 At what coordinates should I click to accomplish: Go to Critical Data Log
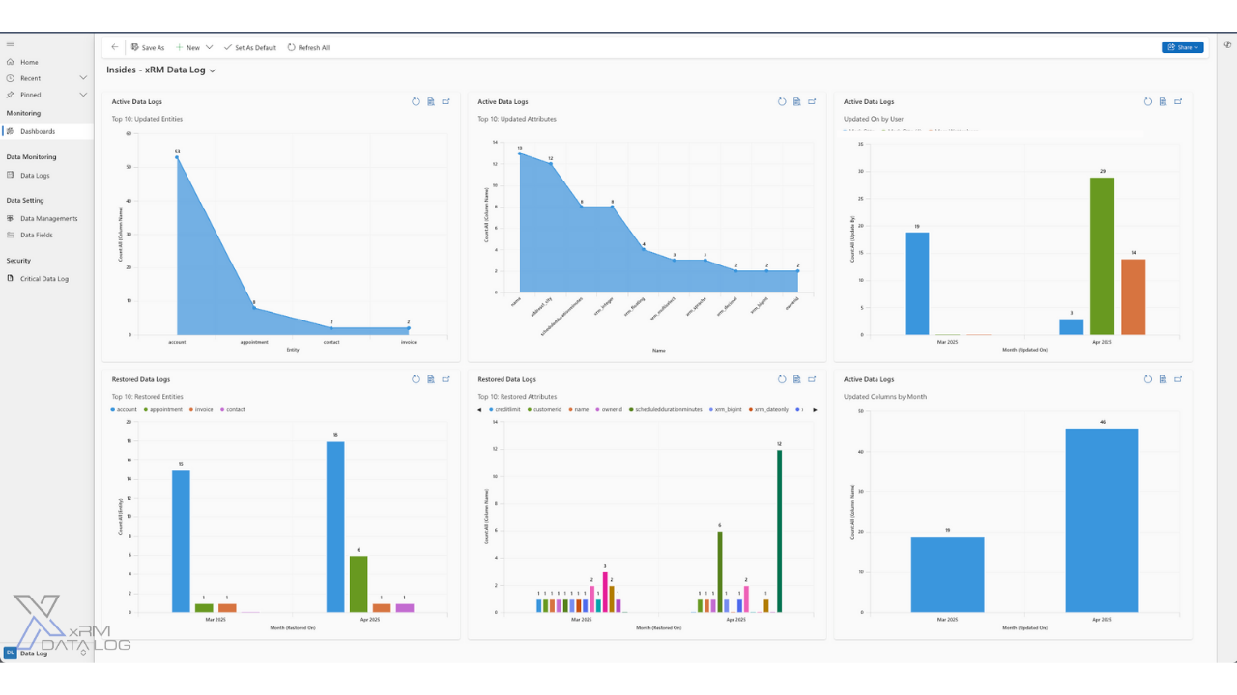tap(43, 279)
